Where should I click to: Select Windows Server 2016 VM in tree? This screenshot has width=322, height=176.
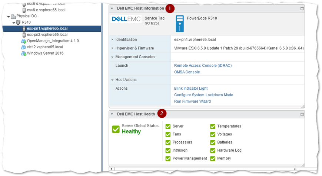click(x=45, y=53)
